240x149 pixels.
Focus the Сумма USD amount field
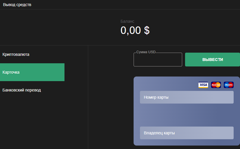pos(158,60)
